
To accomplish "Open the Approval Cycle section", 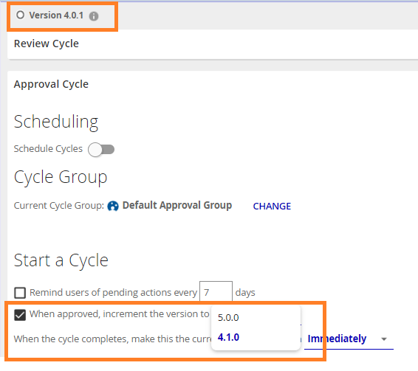I will click(51, 84).
